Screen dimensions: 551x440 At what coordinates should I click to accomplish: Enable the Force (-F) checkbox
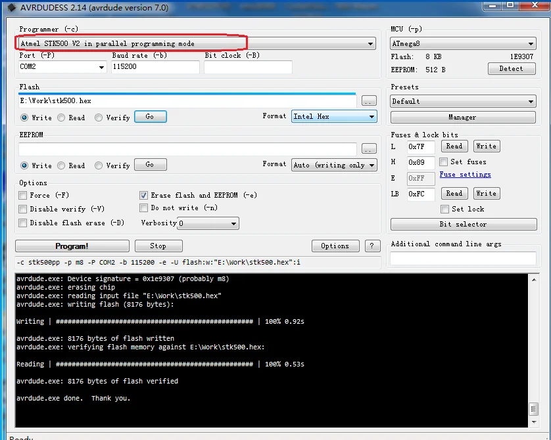(x=23, y=195)
